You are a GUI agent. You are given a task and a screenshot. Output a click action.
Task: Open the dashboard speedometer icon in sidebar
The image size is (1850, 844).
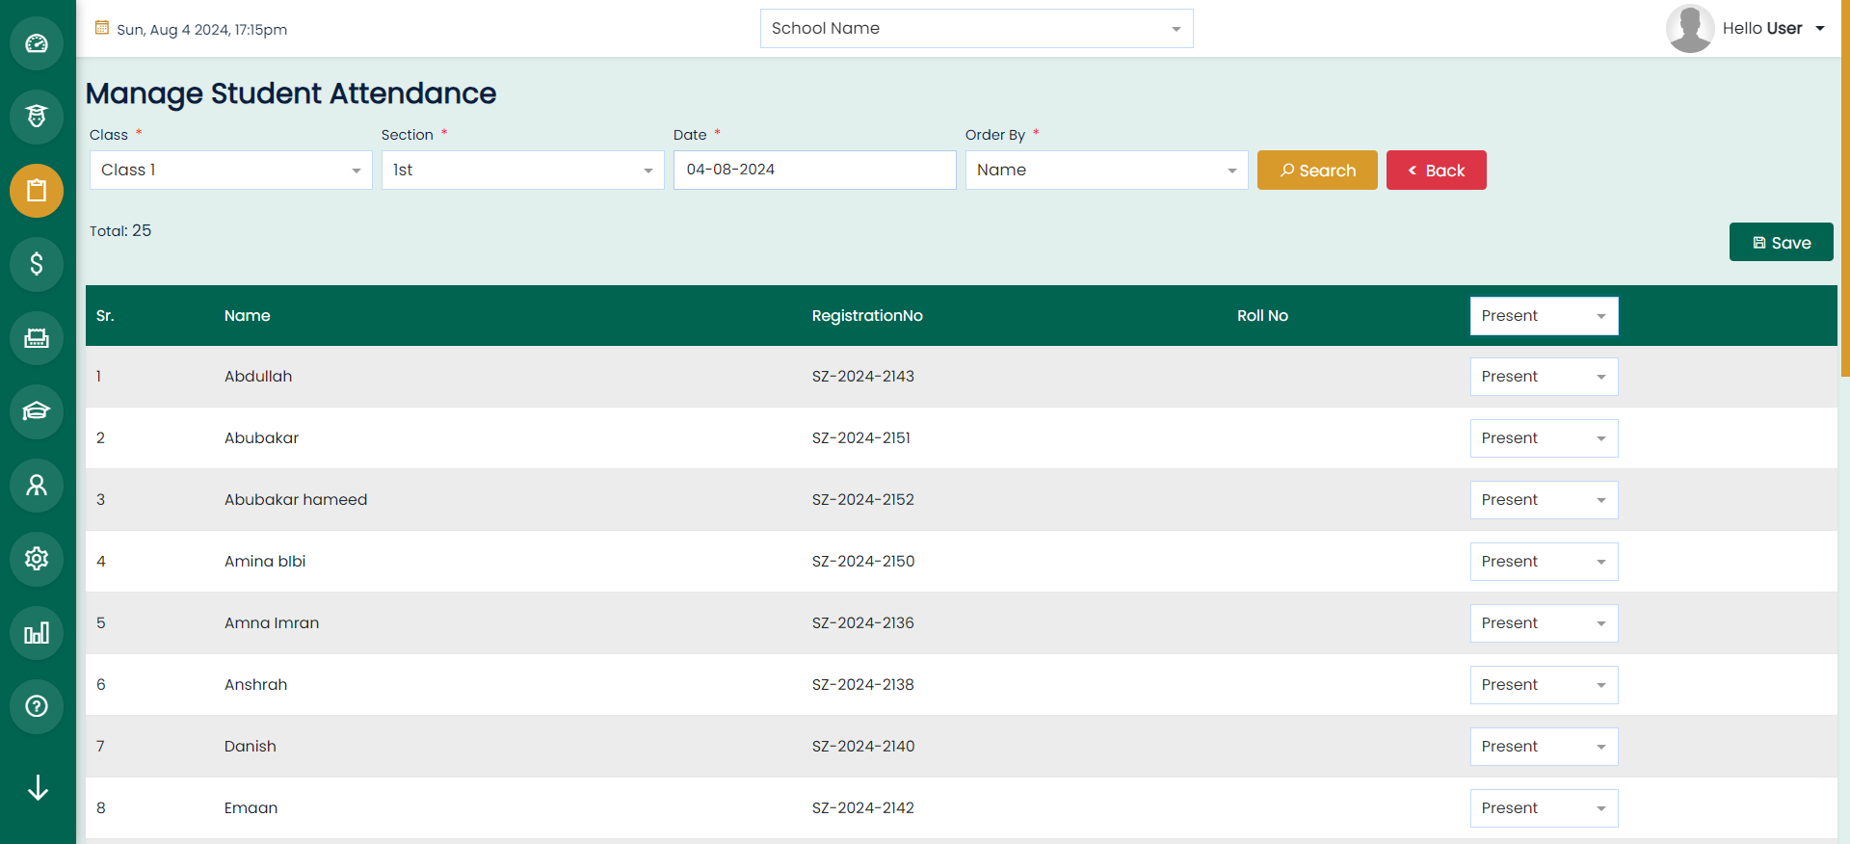[37, 43]
